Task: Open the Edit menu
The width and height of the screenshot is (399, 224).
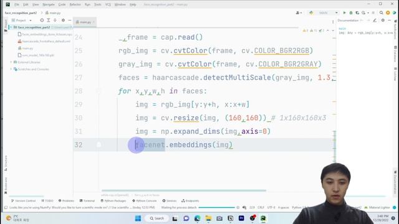Action: tap(26, 4)
